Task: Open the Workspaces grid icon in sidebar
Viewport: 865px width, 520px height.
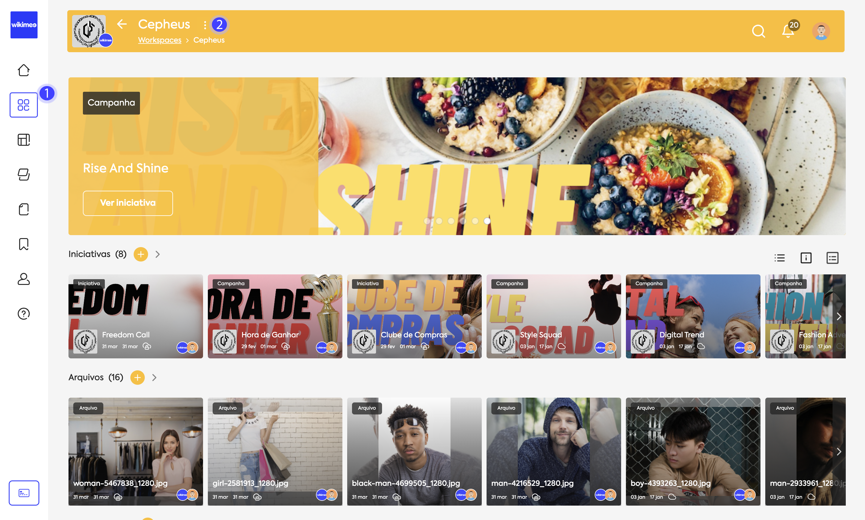Action: pos(23,105)
